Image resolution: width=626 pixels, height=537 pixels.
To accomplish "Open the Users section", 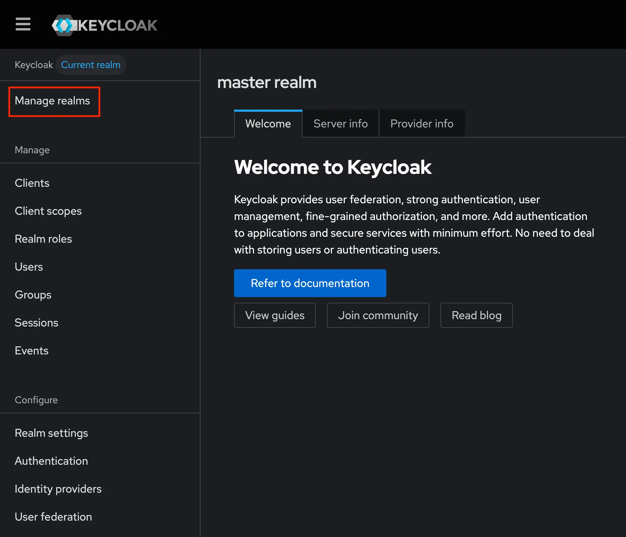I will pyautogui.click(x=29, y=267).
